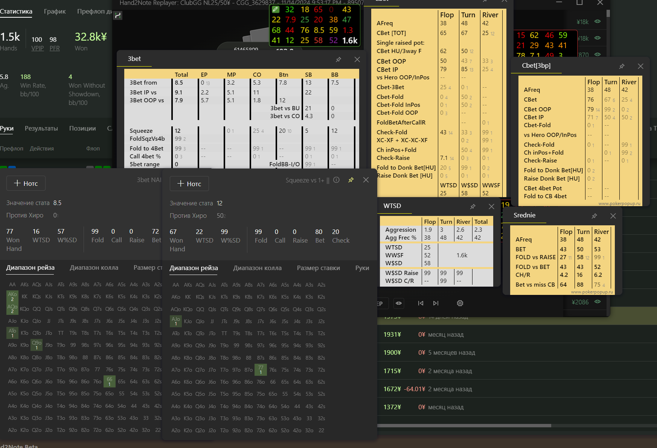The image size is (657, 448).
Task: Add a note in Squeeze stat panel
Action: pos(189,184)
